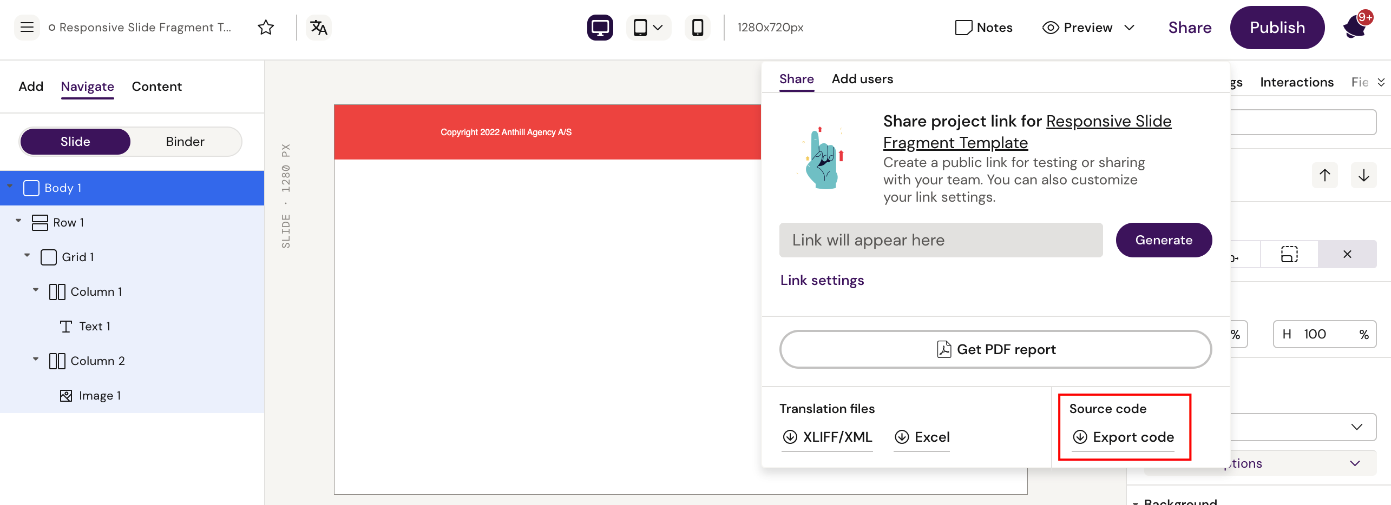
Task: Open the hamburger main menu
Action: [27, 28]
